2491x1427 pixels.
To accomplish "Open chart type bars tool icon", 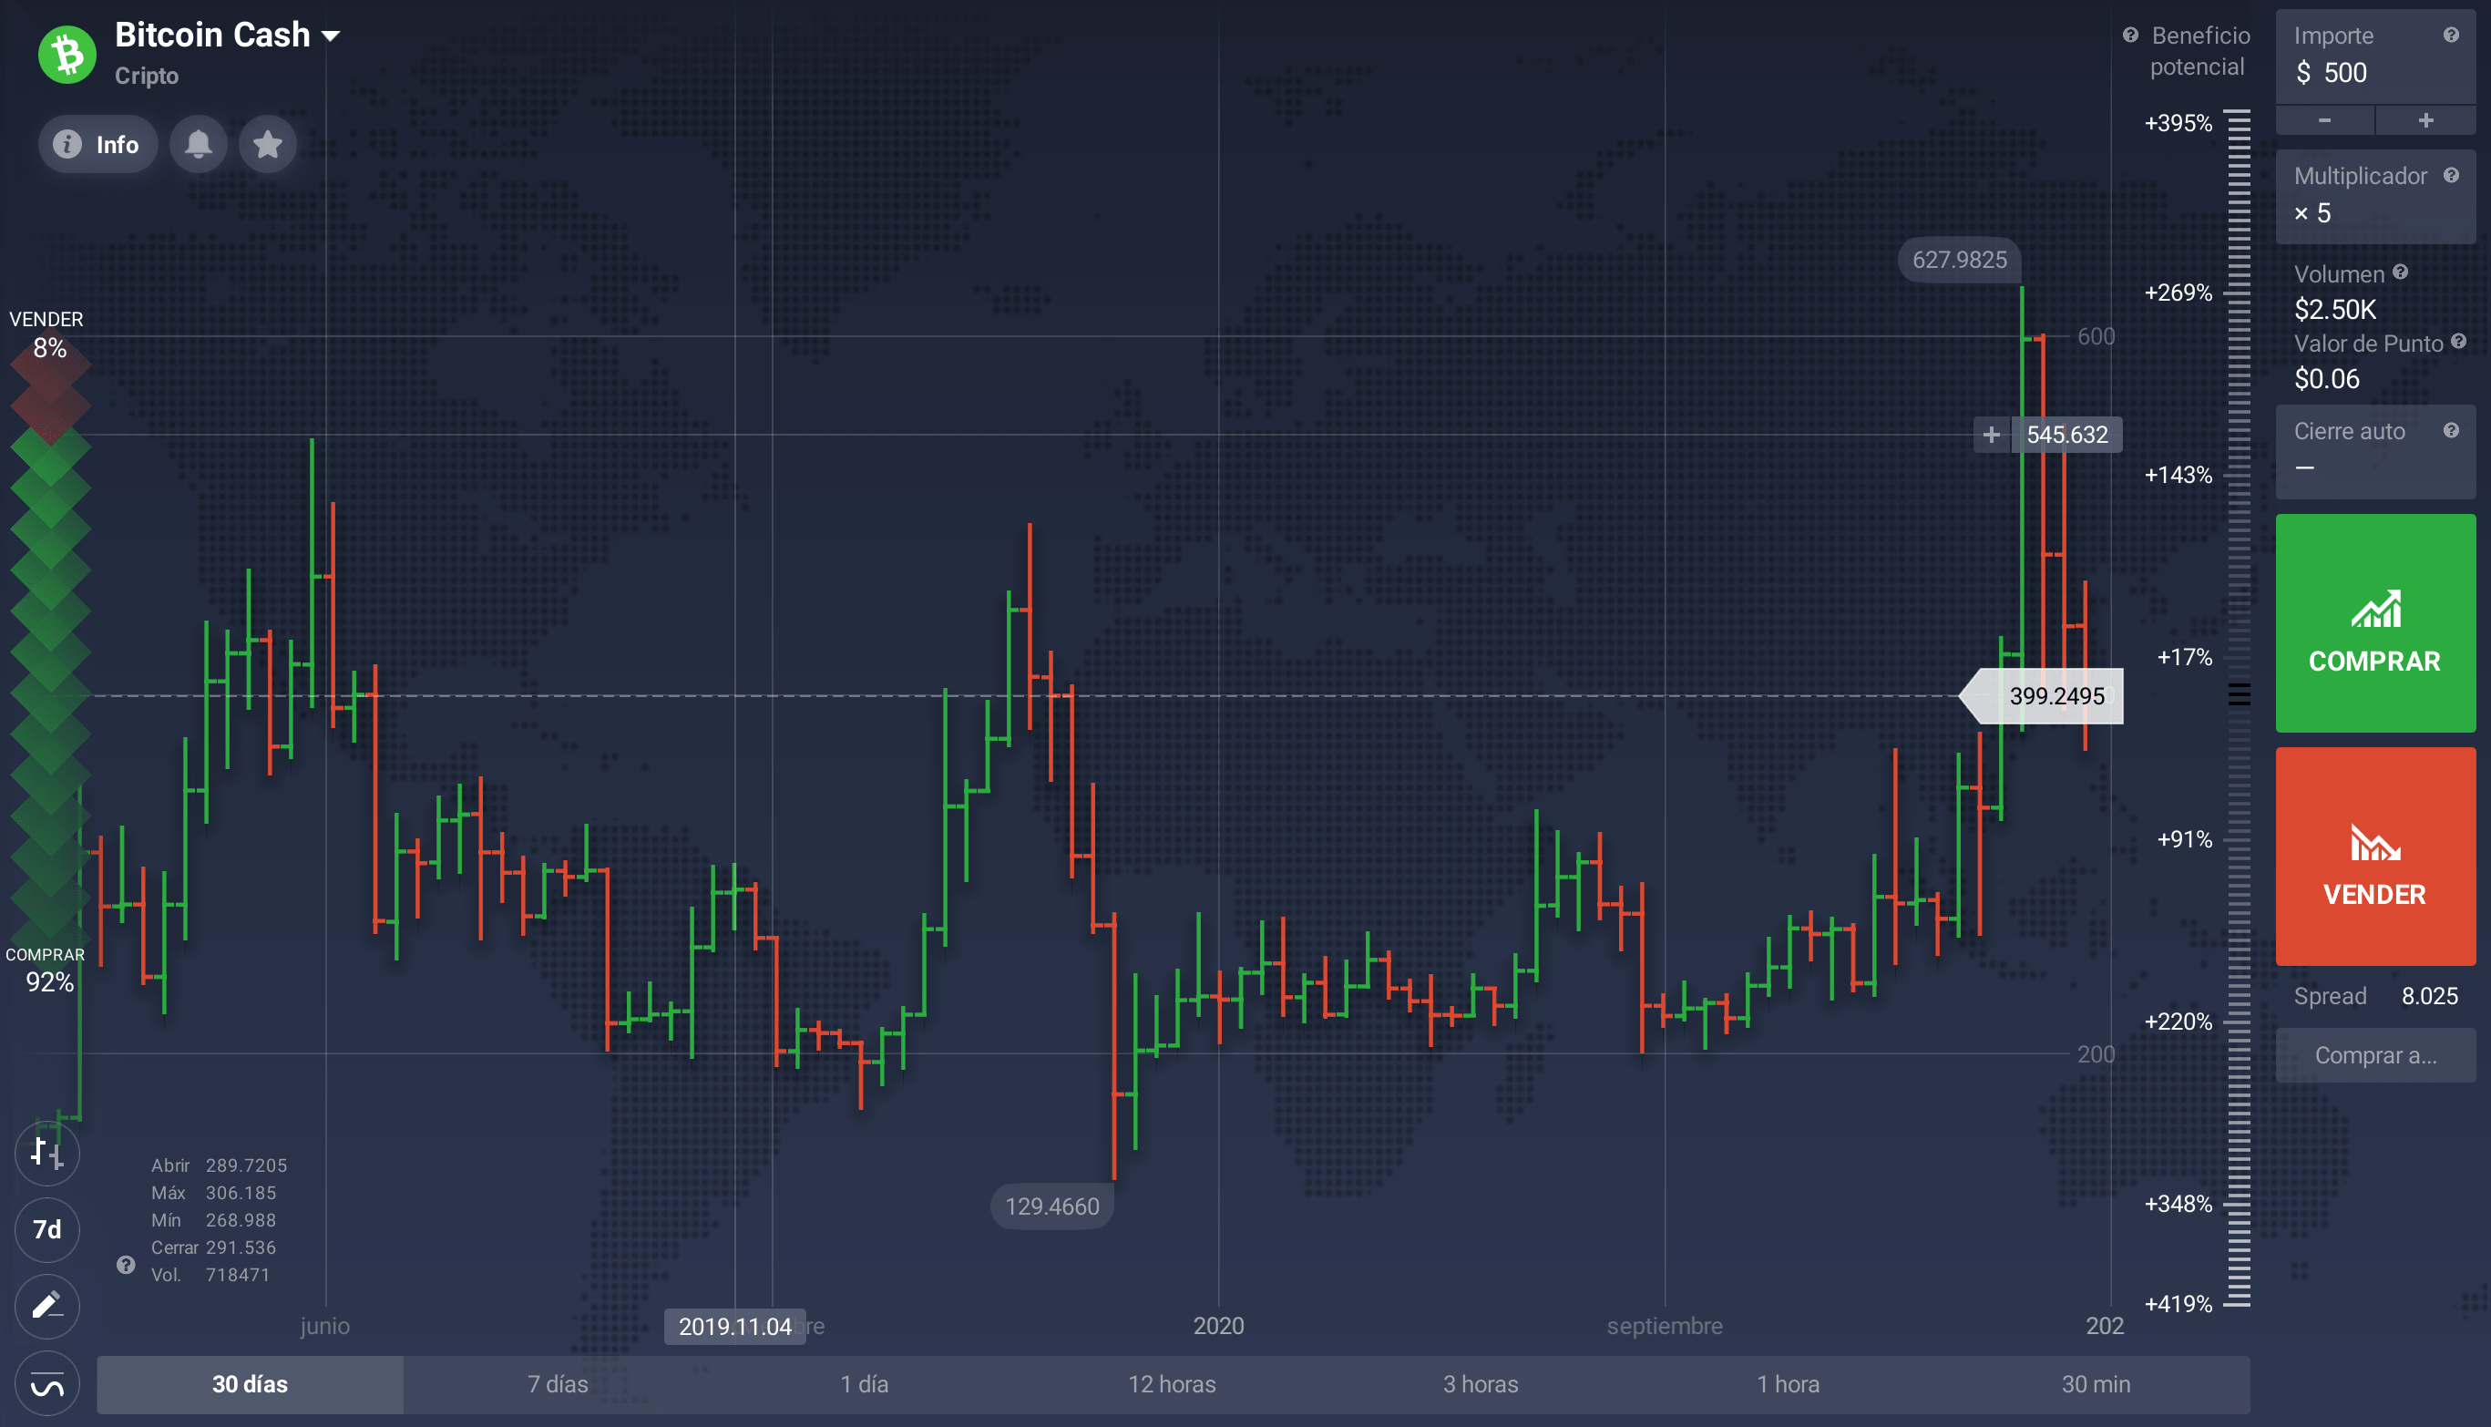I will click(47, 1153).
